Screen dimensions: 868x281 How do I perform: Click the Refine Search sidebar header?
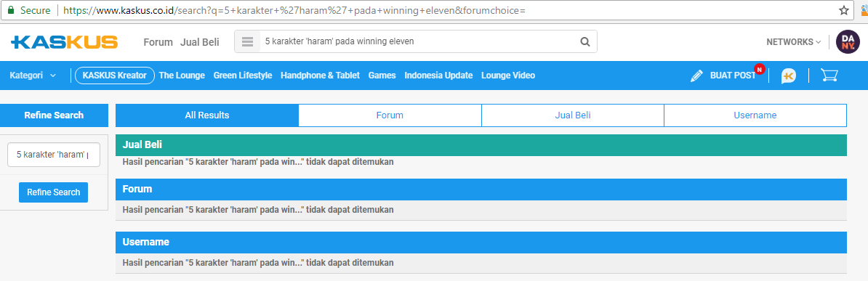[x=54, y=115]
